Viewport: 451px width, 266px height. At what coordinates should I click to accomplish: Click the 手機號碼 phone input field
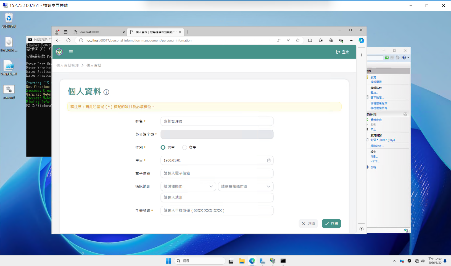pyautogui.click(x=217, y=211)
